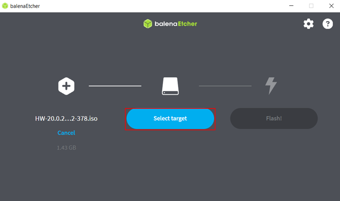The image size is (340, 201).
Task: Click the balenaEtcher window title text
Action: tap(25, 6)
